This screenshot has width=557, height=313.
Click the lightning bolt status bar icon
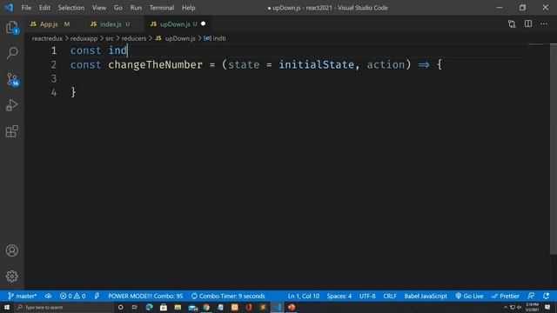(97, 296)
